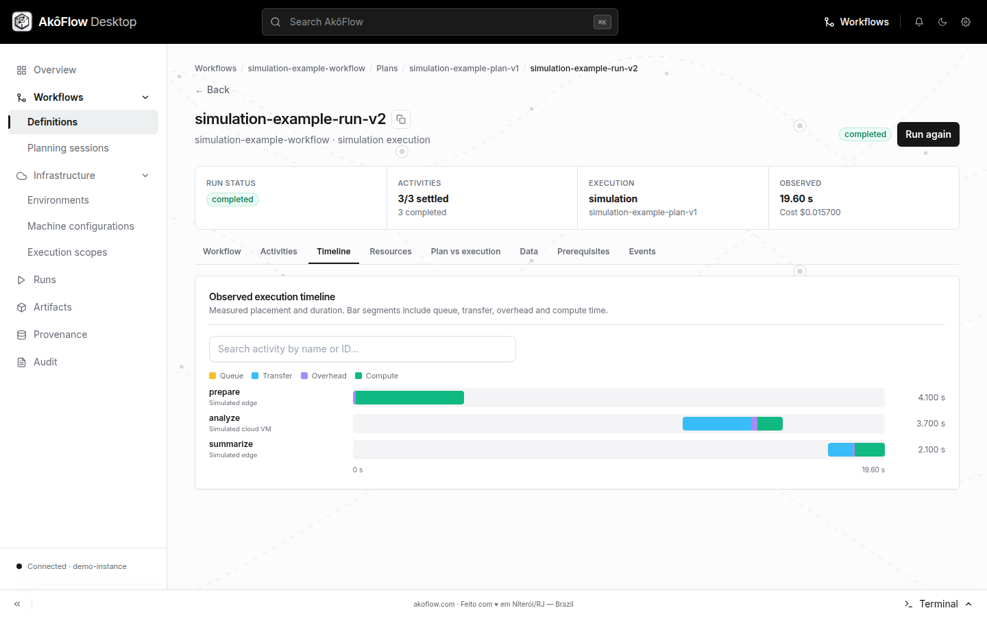Click the Runs play icon in sidebar
The image size is (987, 617).
21,280
